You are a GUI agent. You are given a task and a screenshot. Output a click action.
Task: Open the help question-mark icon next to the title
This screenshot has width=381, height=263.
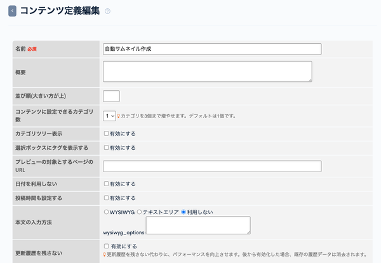tap(107, 11)
